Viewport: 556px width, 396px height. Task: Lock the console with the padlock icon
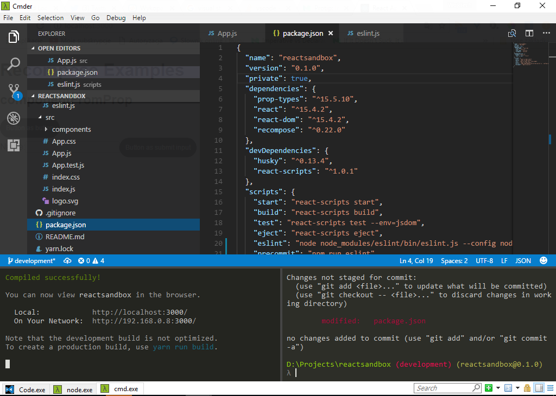point(526,388)
